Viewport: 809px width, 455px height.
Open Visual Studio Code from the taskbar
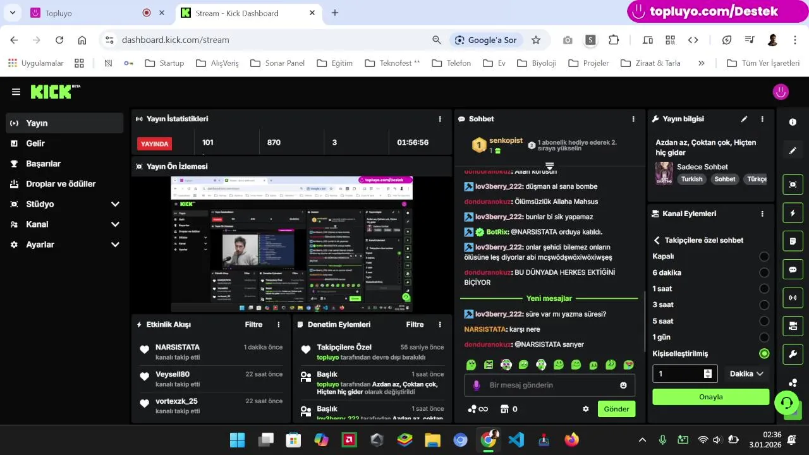[x=516, y=440]
